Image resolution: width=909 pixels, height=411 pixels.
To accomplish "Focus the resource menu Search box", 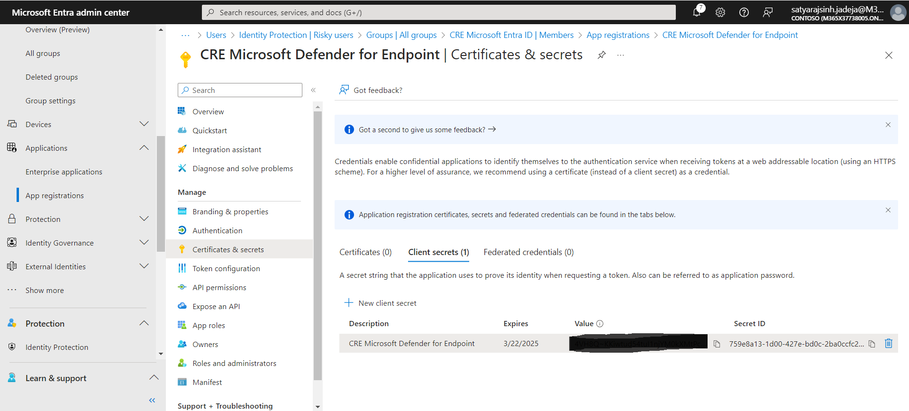I will 240,90.
